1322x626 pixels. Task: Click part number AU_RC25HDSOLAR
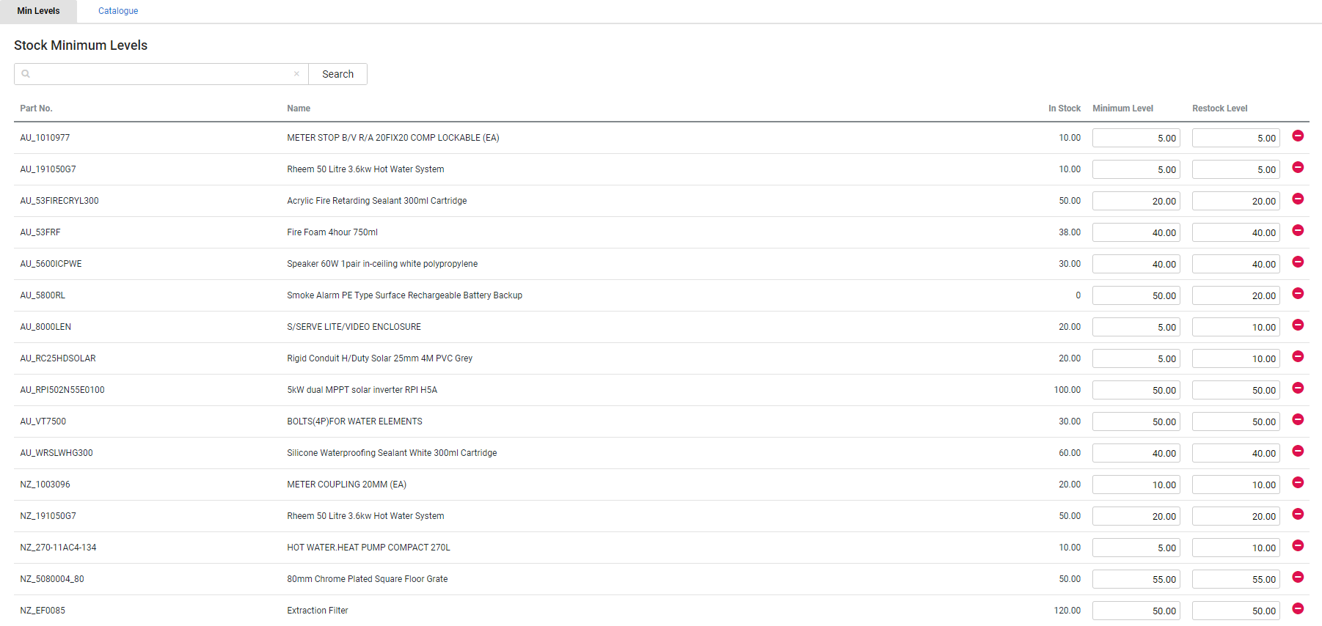(x=58, y=358)
